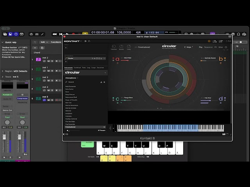This screenshot has width=250, height=187.
Task: Filter presets by user content icon
Action: [101, 82]
